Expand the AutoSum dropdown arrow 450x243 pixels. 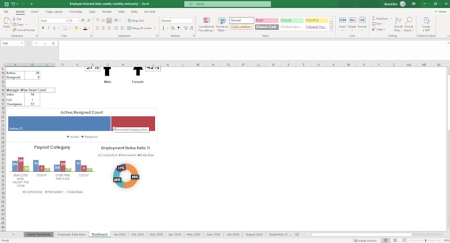pyautogui.click(x=391, y=19)
